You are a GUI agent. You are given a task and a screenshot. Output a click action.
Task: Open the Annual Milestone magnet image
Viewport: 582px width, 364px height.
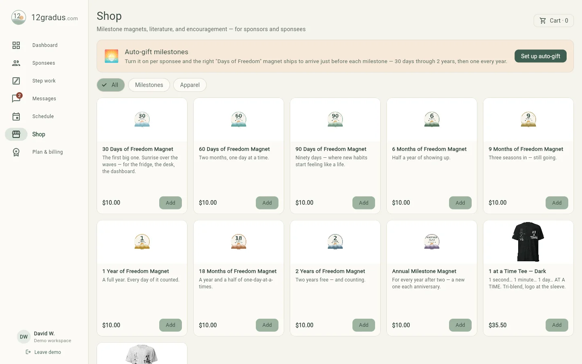pyautogui.click(x=432, y=242)
